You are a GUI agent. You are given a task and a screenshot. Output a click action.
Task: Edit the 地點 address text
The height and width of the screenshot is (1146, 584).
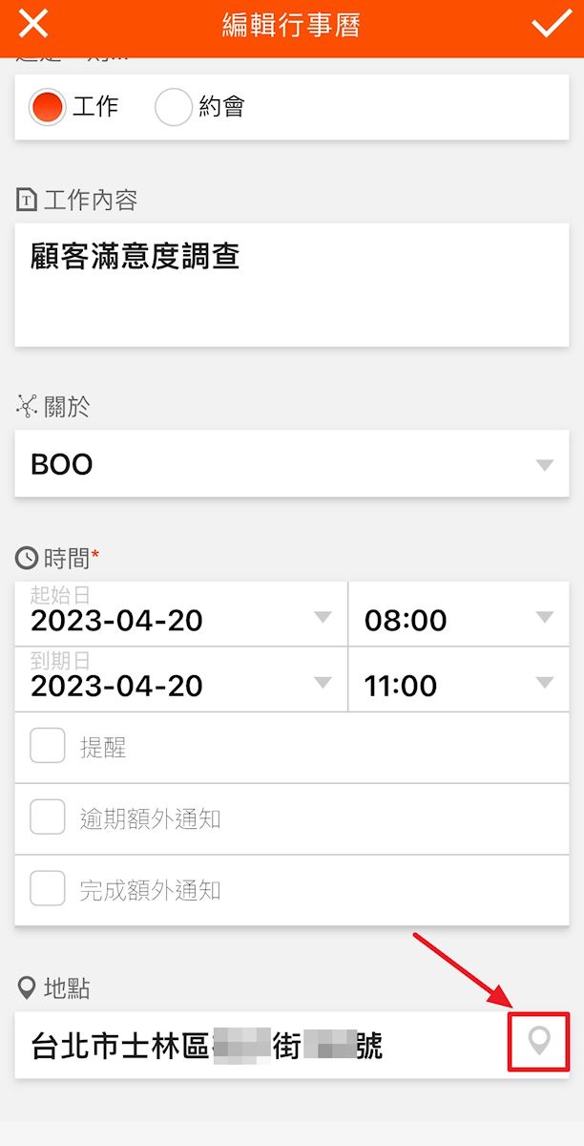[x=258, y=1046]
